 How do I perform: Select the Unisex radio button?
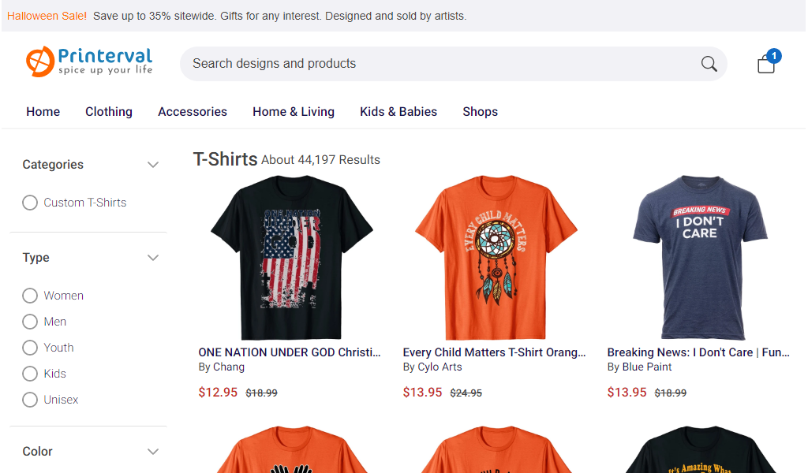tap(30, 400)
